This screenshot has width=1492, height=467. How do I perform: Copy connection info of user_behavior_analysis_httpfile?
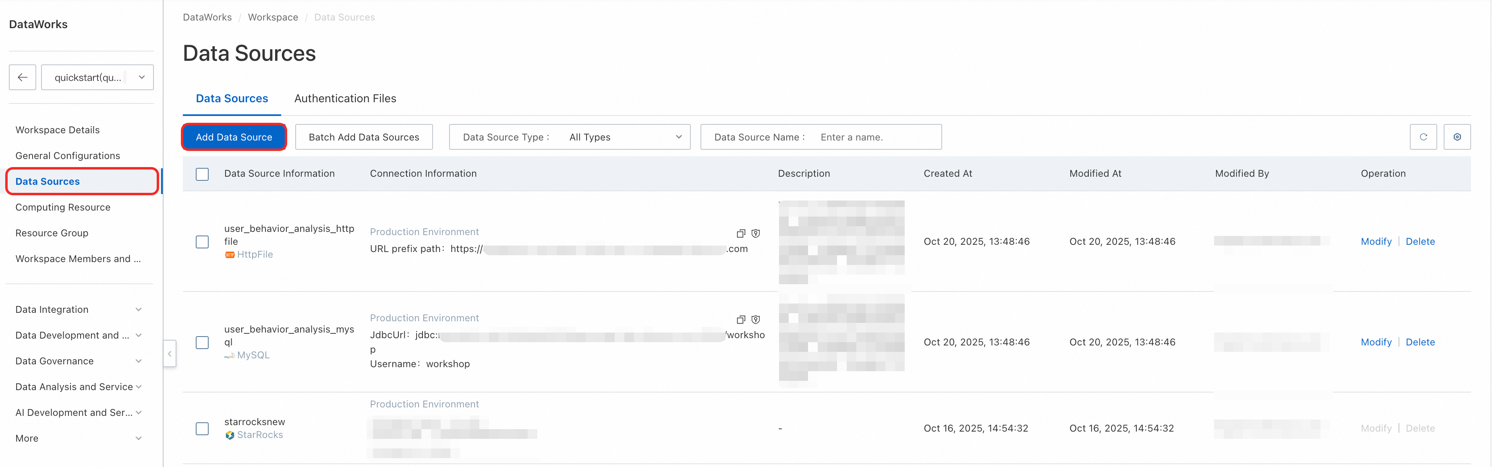coord(740,234)
